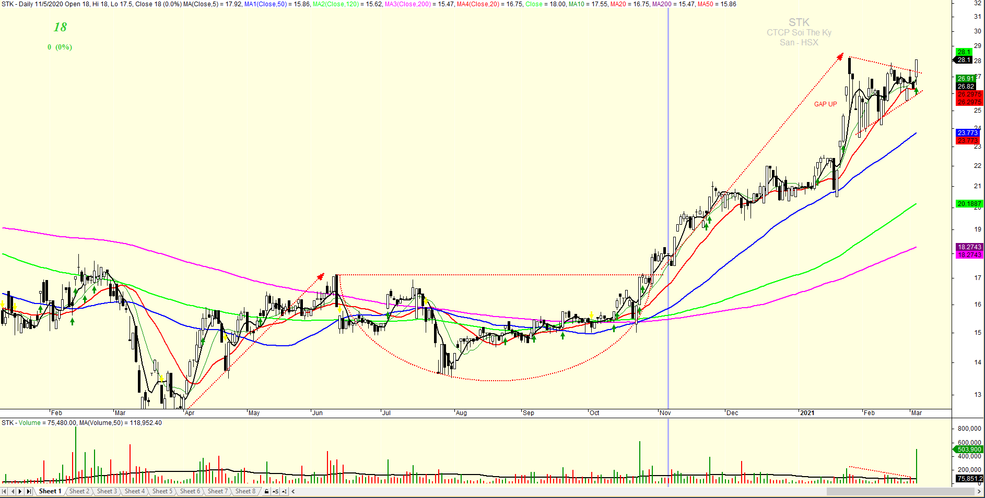Click the scroll left arrow of chart scrollbar

(293, 491)
